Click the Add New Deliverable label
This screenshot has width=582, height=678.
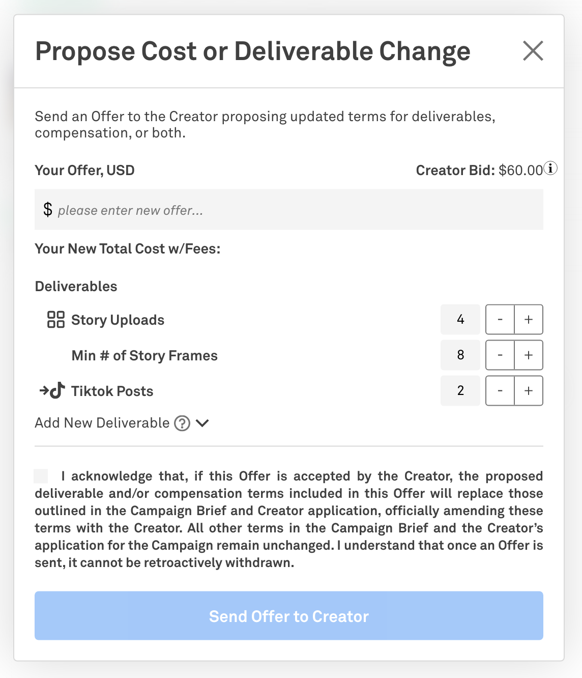coord(102,423)
